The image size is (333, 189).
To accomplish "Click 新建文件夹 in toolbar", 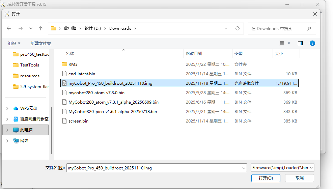I will (x=40, y=44).
